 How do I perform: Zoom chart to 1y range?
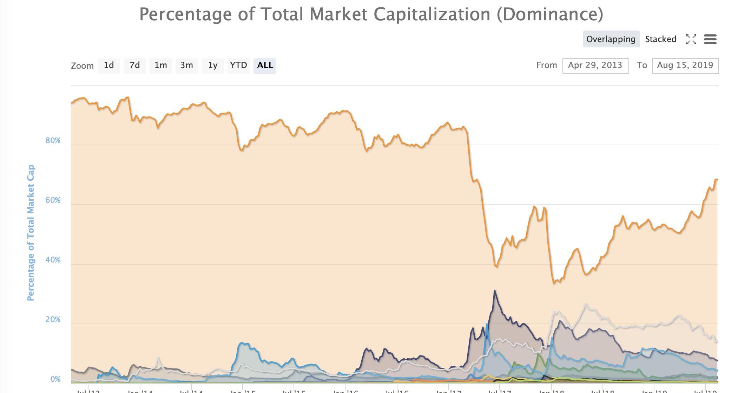coord(213,66)
